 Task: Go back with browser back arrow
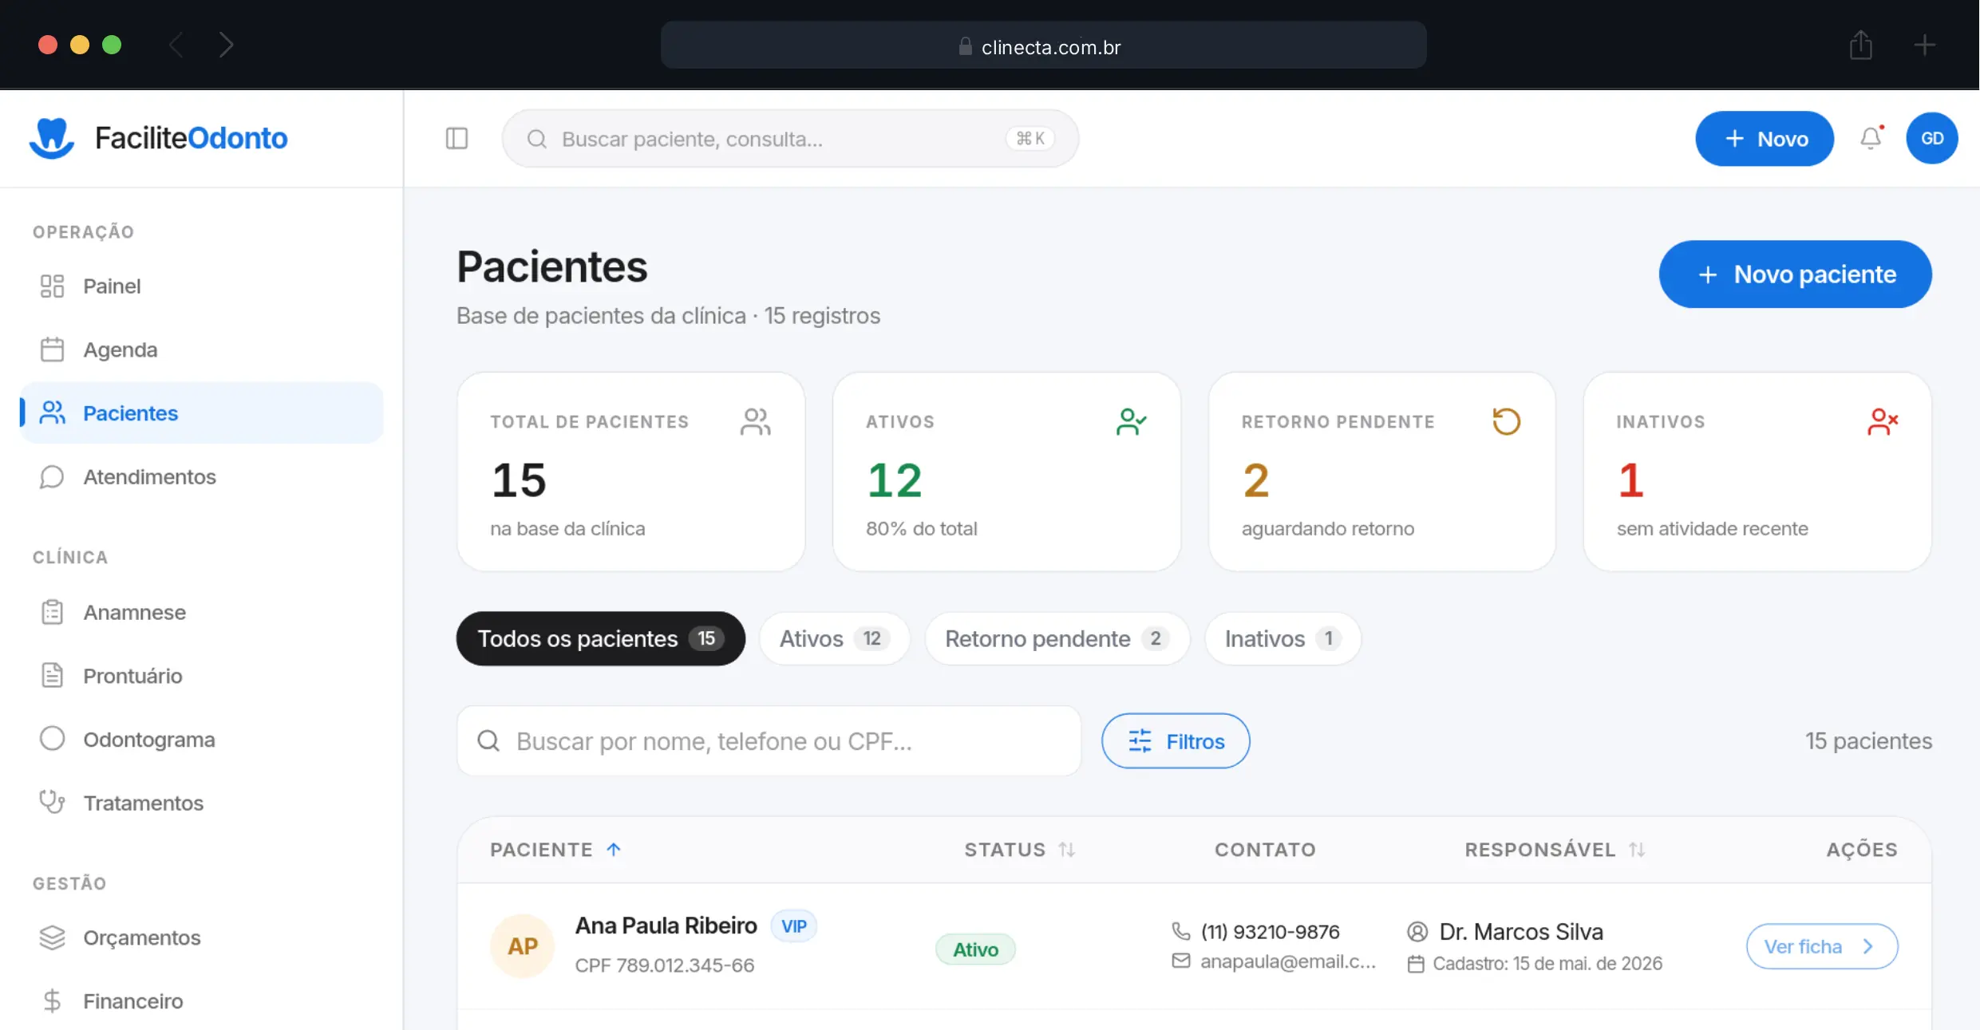click(x=176, y=45)
